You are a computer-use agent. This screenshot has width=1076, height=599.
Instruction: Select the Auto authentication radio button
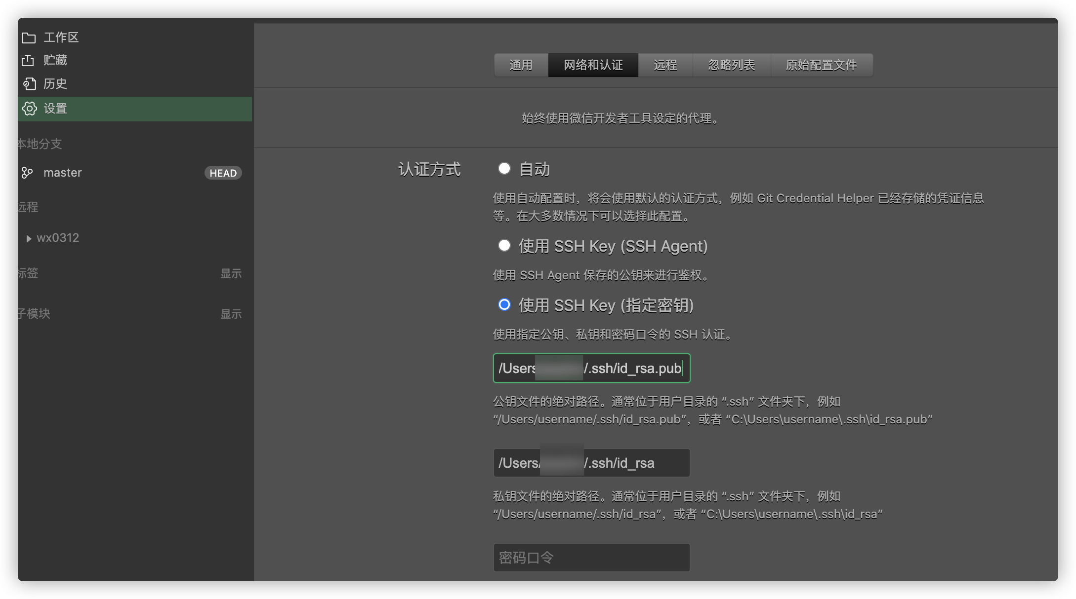pos(504,169)
